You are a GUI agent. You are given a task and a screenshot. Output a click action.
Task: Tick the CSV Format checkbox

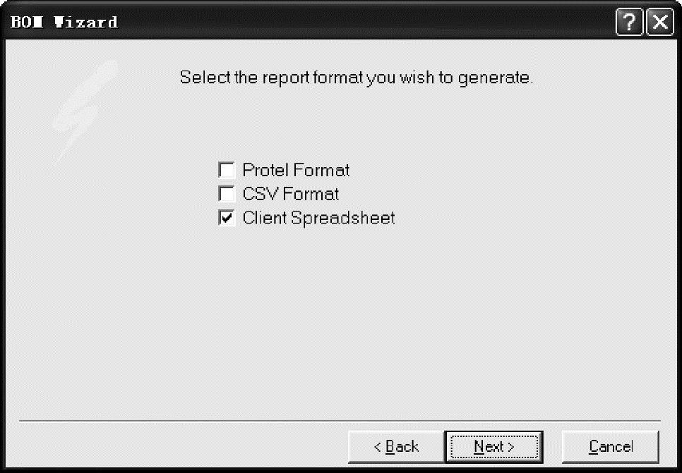click(227, 194)
